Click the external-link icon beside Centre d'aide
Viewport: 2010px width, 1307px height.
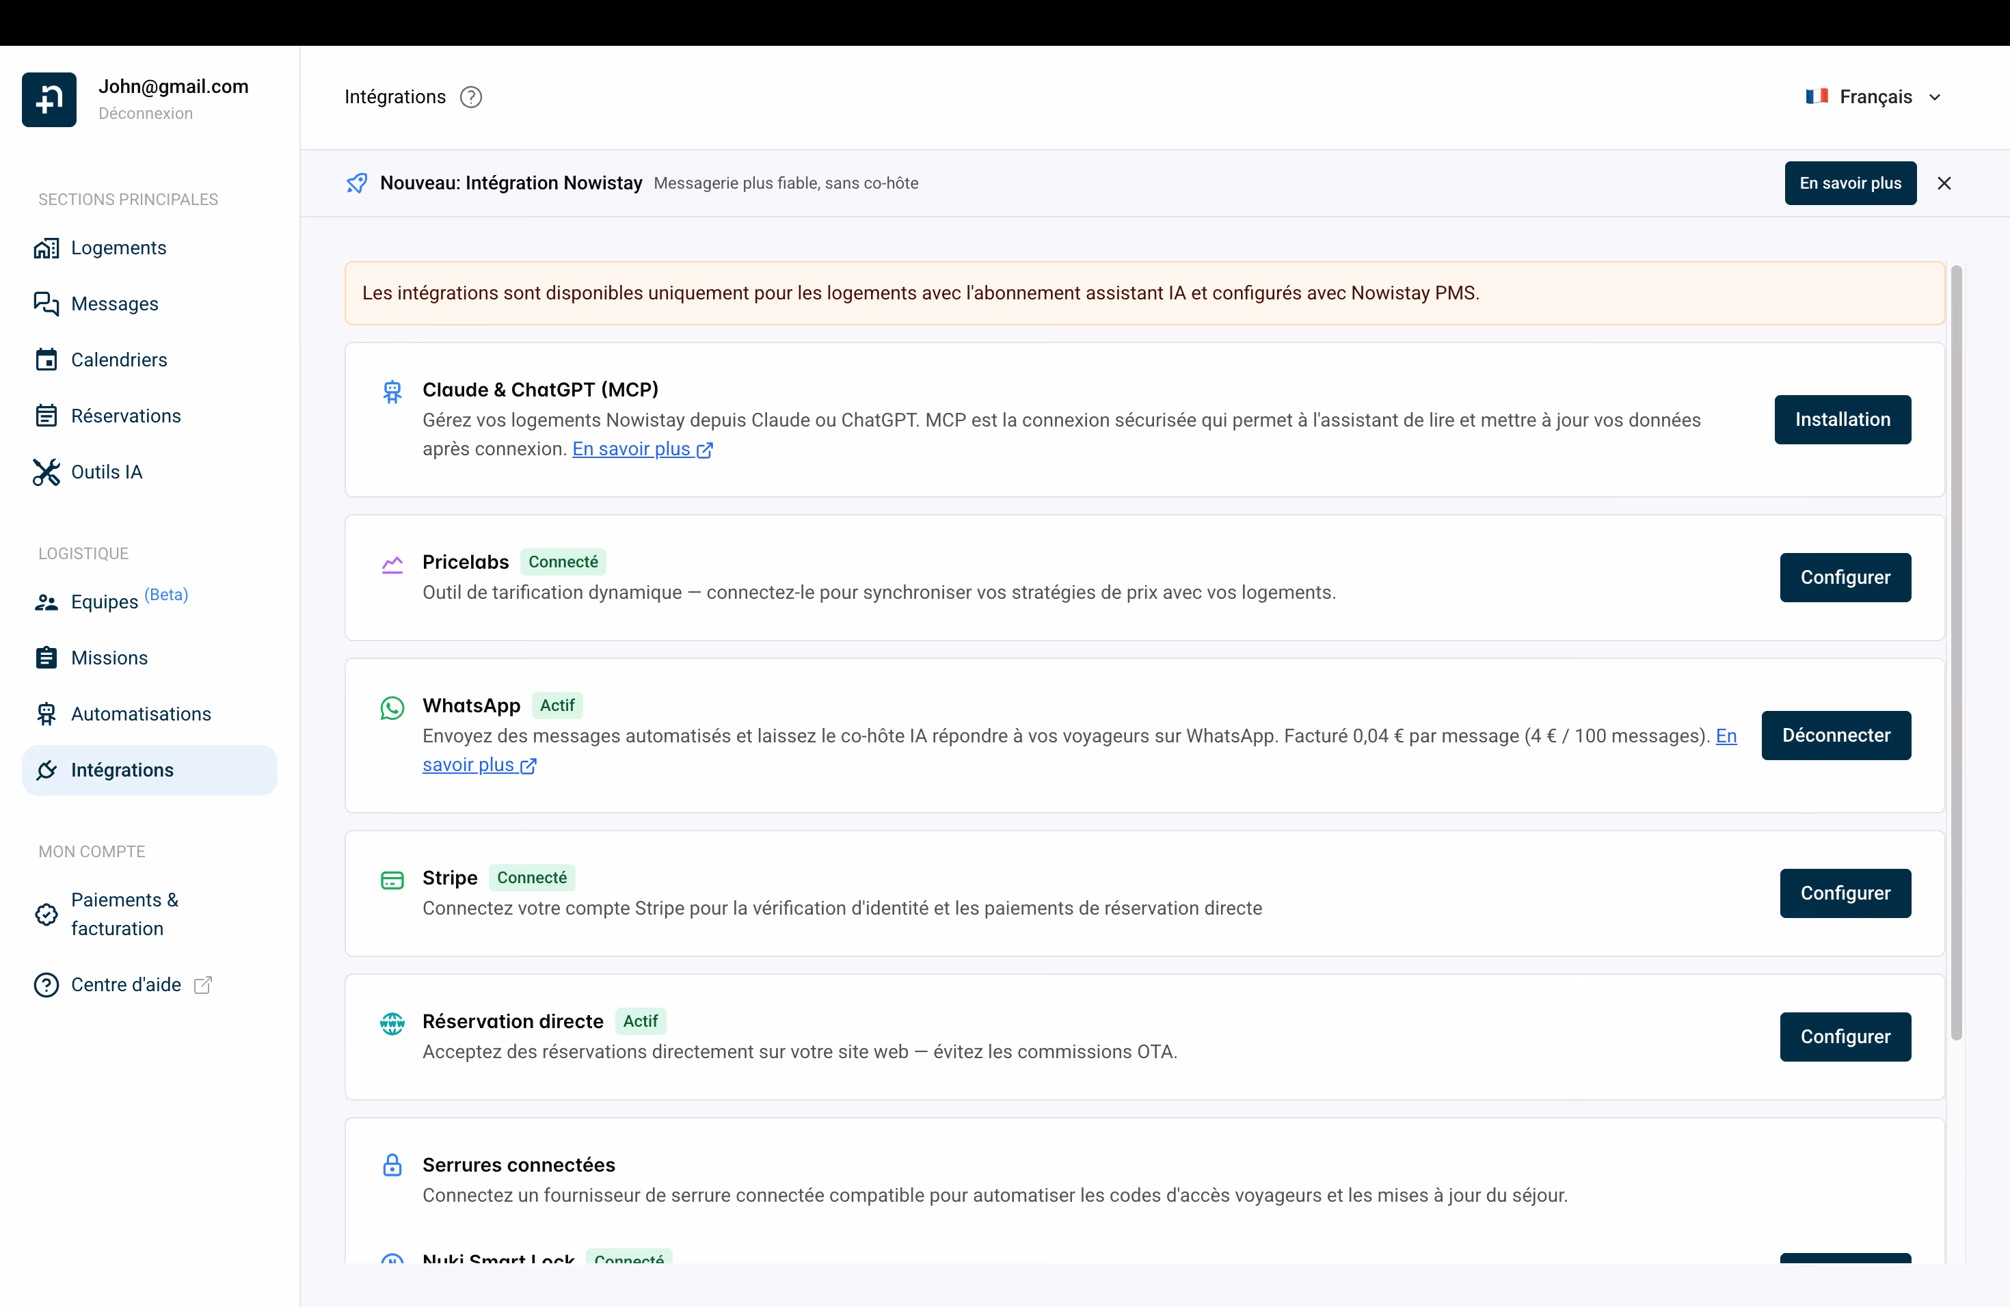click(202, 984)
